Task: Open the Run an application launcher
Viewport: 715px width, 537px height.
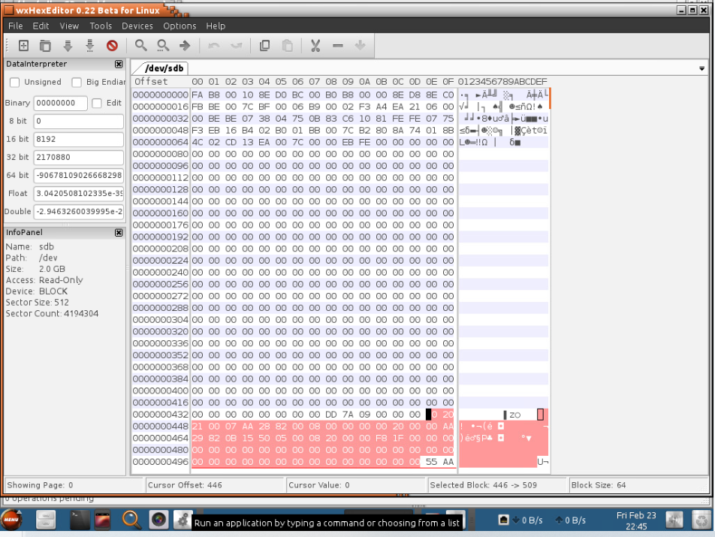Action: click(x=182, y=519)
